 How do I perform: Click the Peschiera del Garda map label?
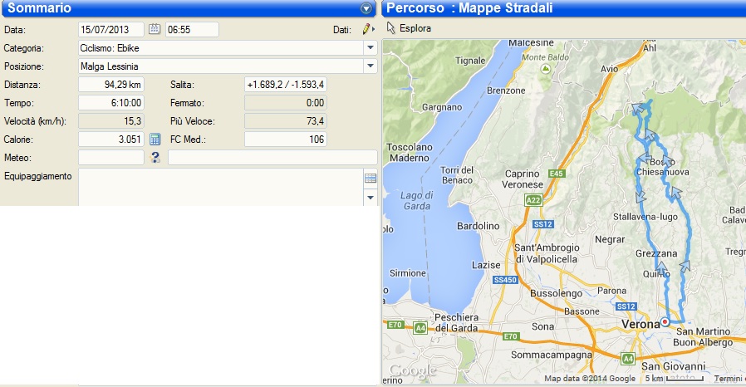pos(456,323)
